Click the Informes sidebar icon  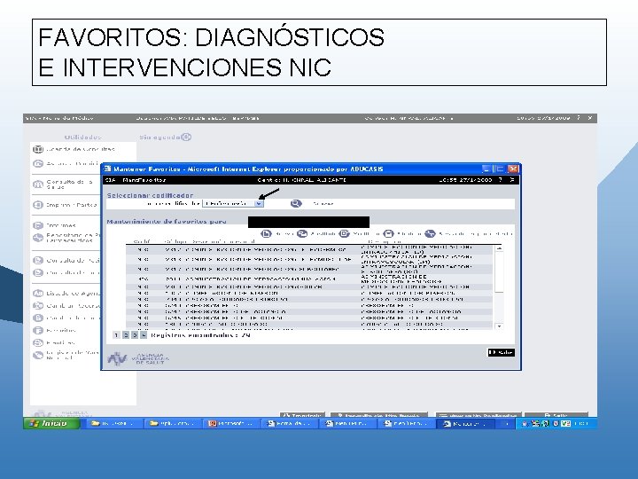[38, 225]
